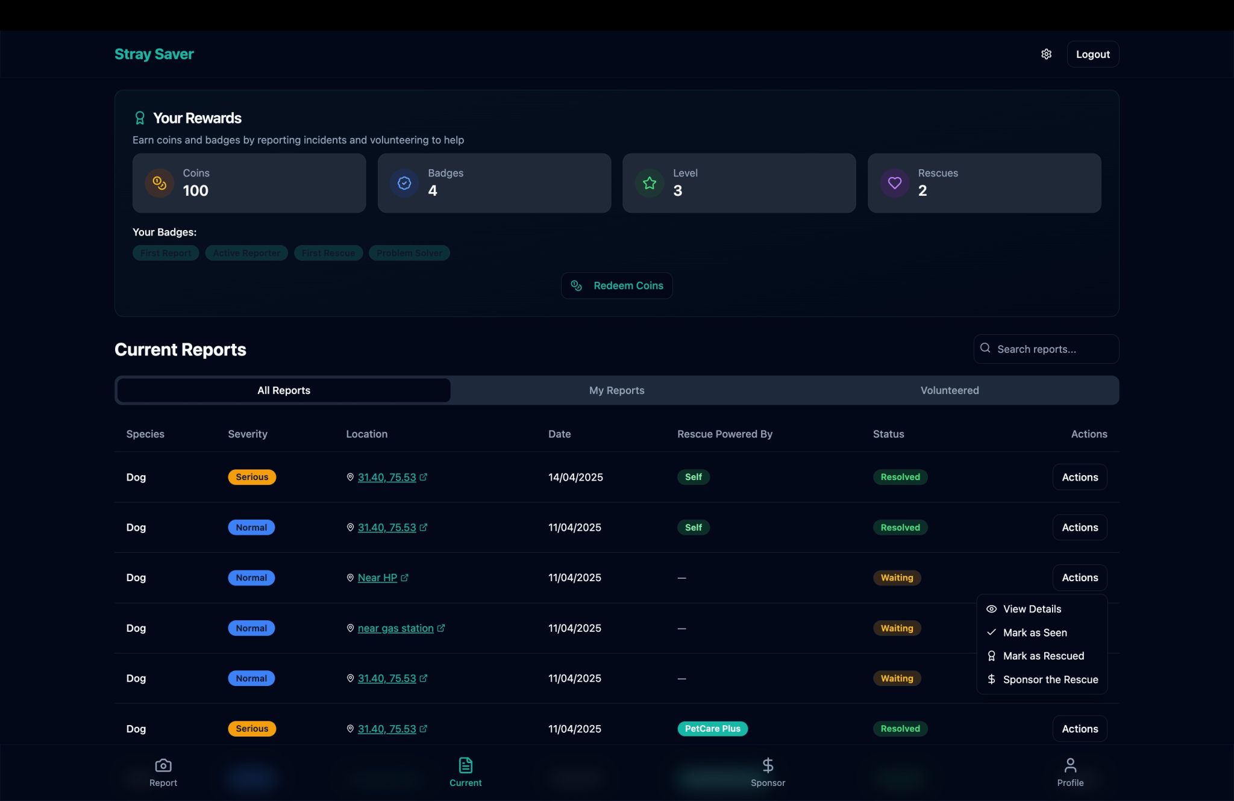Image resolution: width=1234 pixels, height=801 pixels.
Task: Click the Rescues heart icon
Action: pyautogui.click(x=894, y=183)
